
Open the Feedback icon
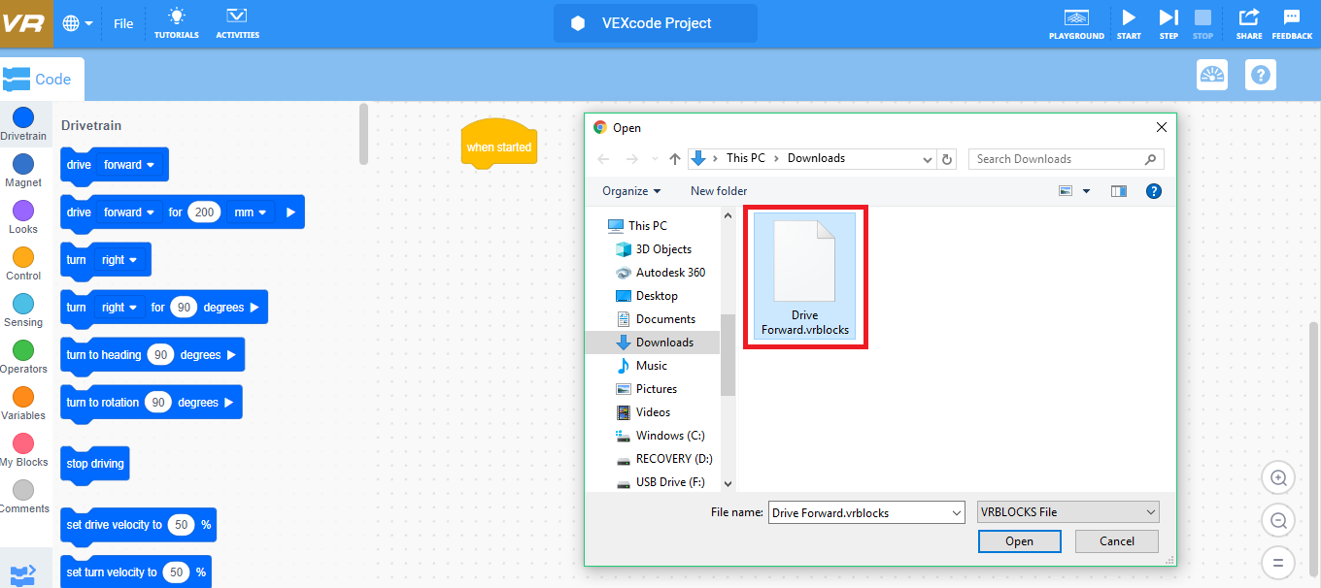[1292, 23]
